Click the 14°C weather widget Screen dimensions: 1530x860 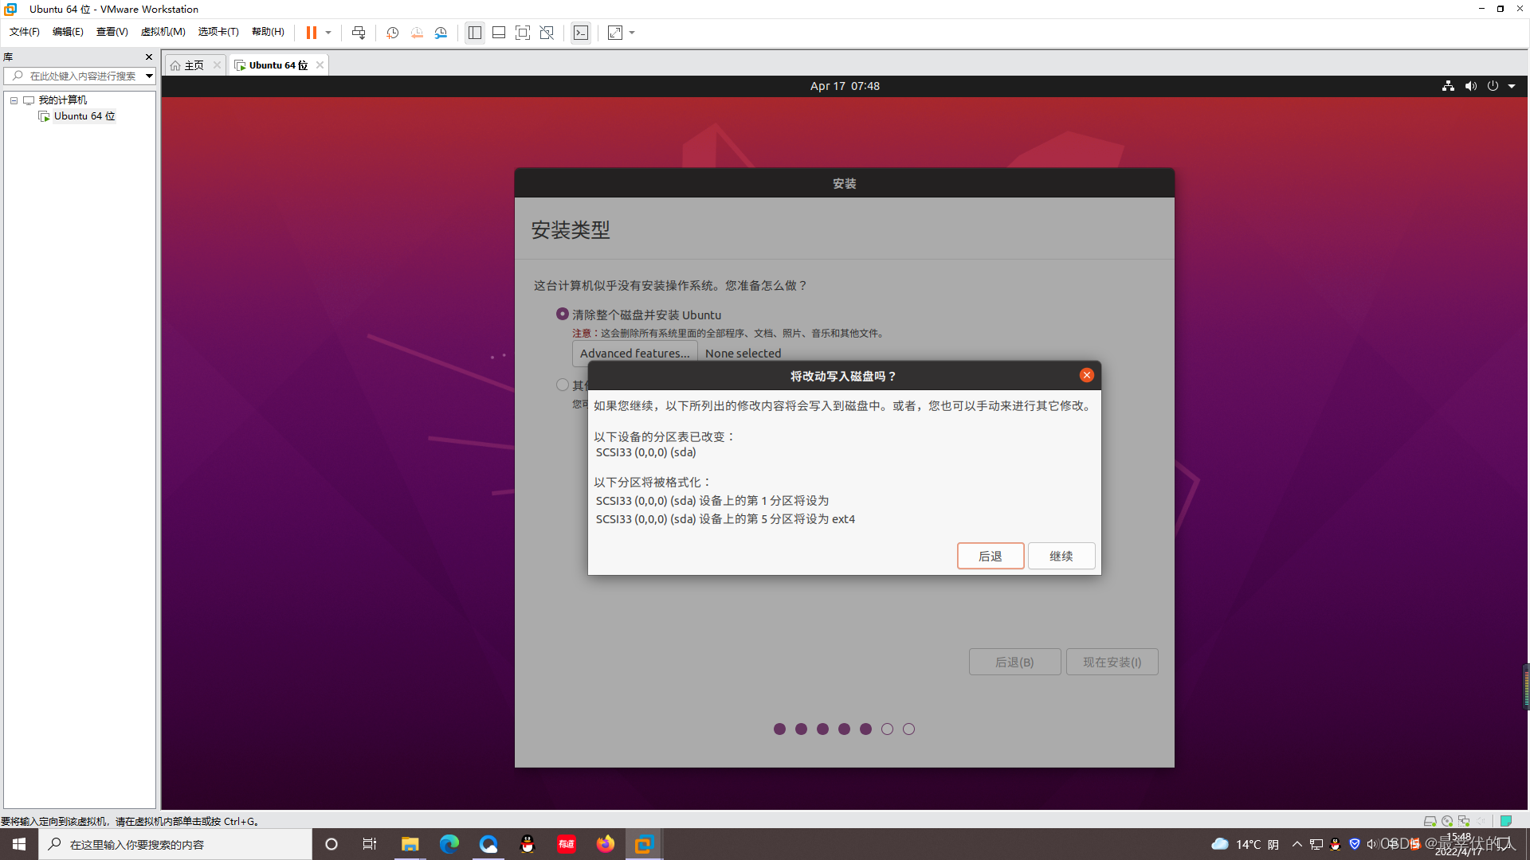(x=1245, y=844)
